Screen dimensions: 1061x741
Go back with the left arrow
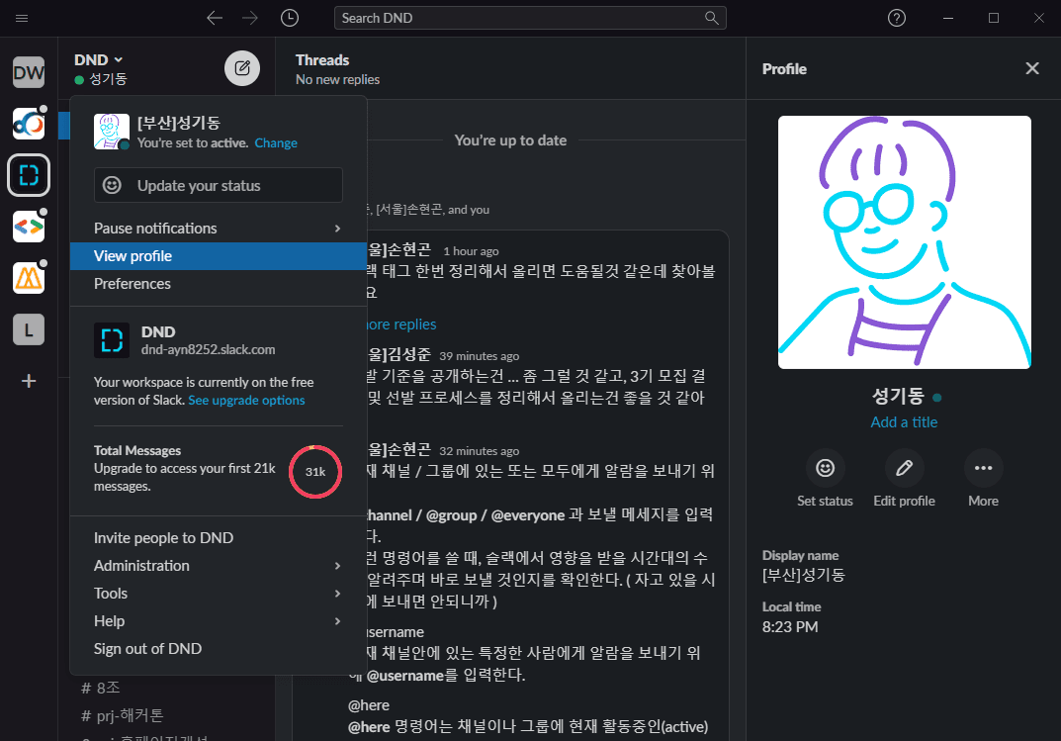[215, 18]
